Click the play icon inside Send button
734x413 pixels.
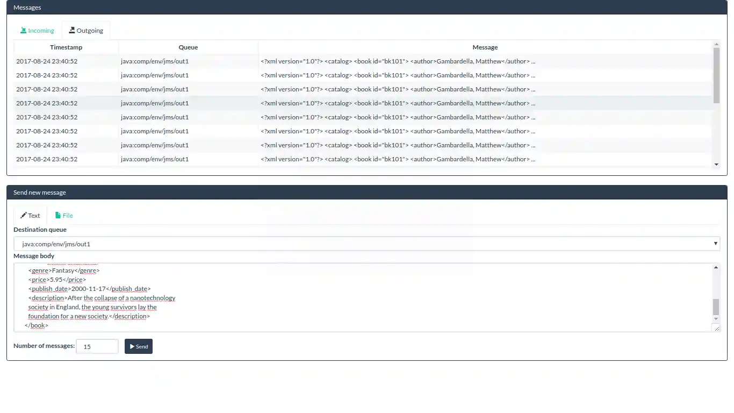[x=132, y=346]
